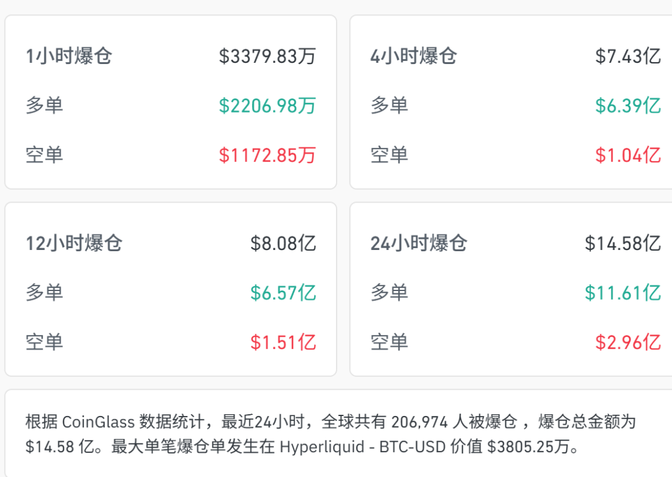
Task: Click the 4-hour long value $6.39亿
Action: coord(628,106)
